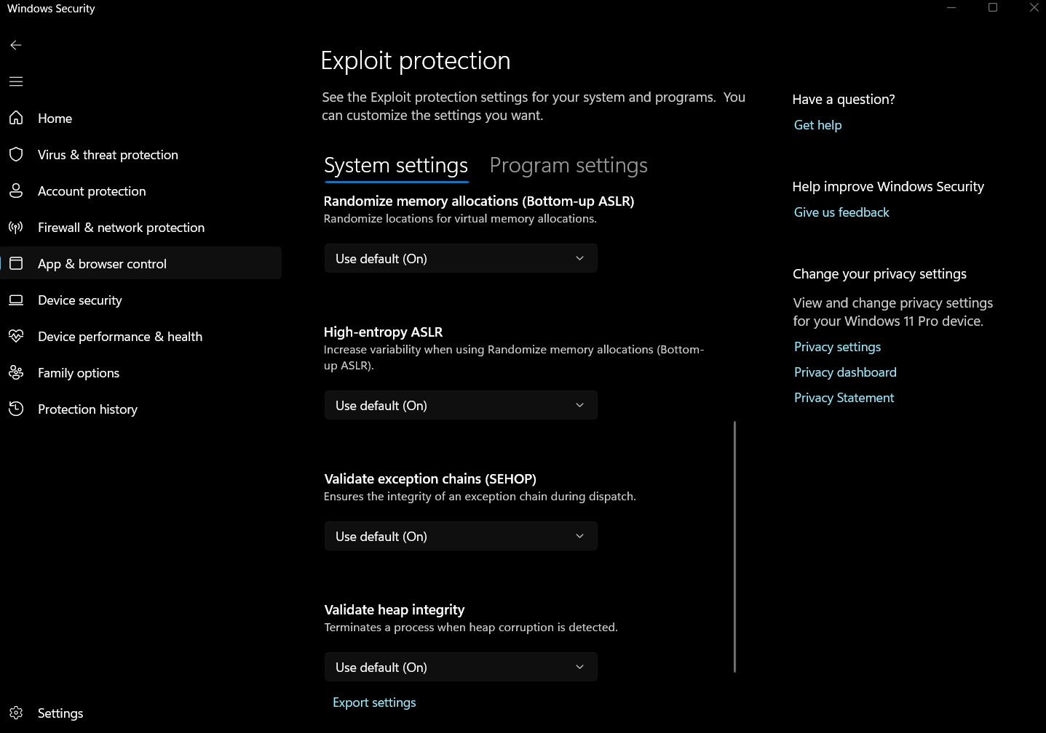Viewport: 1046px width, 733px height.
Task: Maximize the Windows Security window
Action: [x=993, y=8]
